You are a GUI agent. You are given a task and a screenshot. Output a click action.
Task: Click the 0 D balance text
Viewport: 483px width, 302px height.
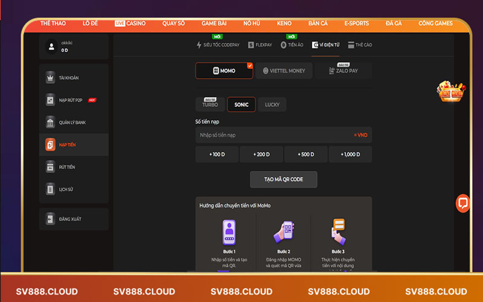[65, 50]
